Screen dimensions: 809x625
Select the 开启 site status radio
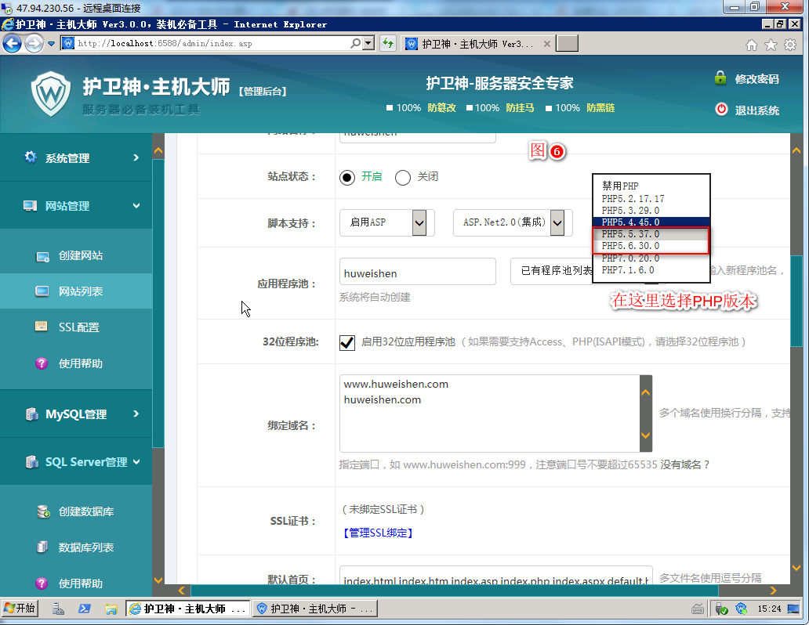point(347,177)
